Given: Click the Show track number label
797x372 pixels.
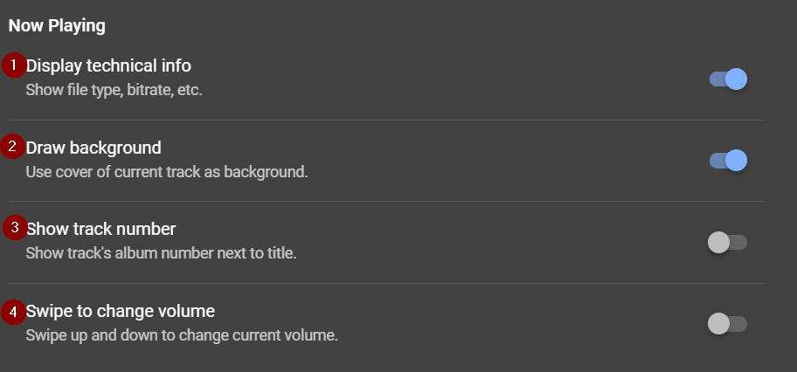Looking at the screenshot, I should click(101, 229).
